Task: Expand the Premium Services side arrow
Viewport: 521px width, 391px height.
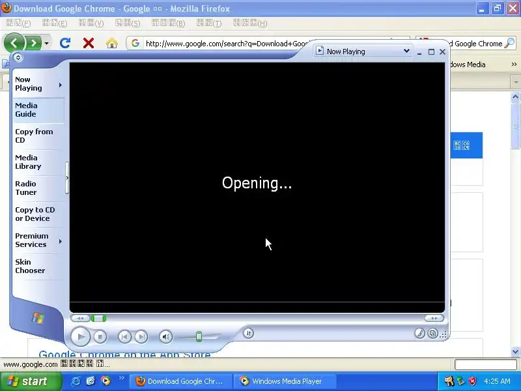Action: pyautogui.click(x=61, y=241)
